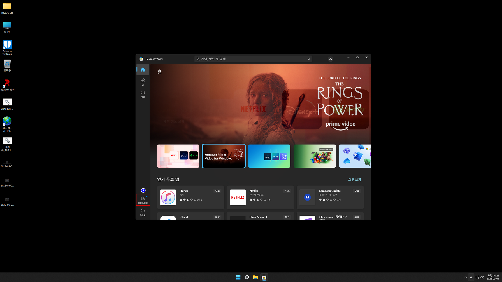Screen dimensions: 502x282
Task: Open the volume icon in system tray
Action: (482, 277)
